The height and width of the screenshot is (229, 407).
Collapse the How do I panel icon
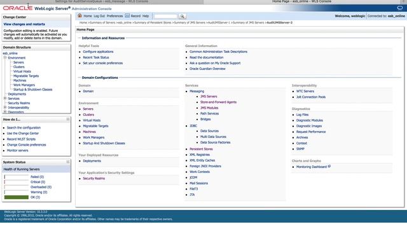click(x=68, y=119)
